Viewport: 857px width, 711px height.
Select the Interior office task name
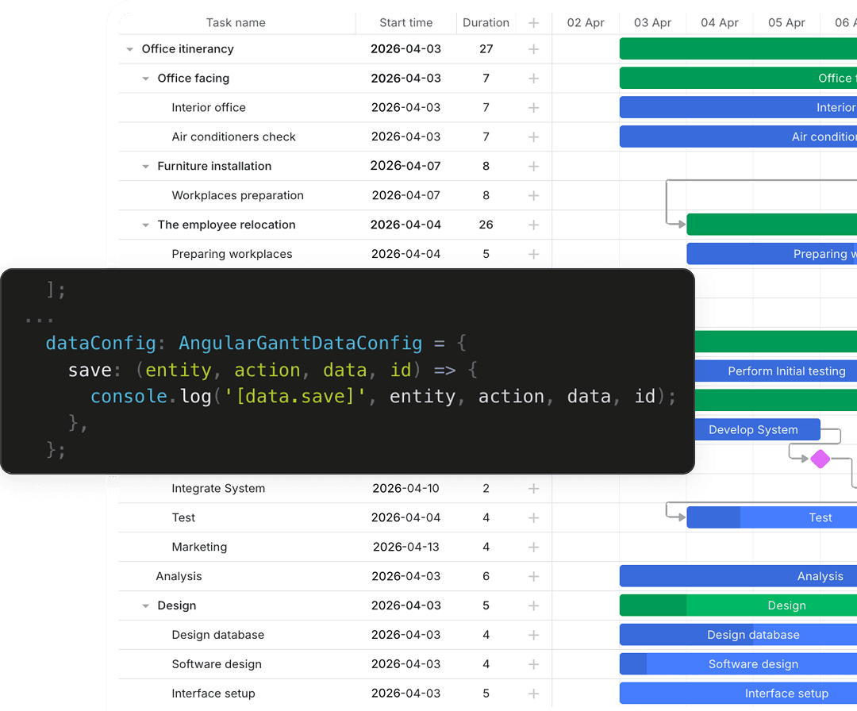pos(208,108)
